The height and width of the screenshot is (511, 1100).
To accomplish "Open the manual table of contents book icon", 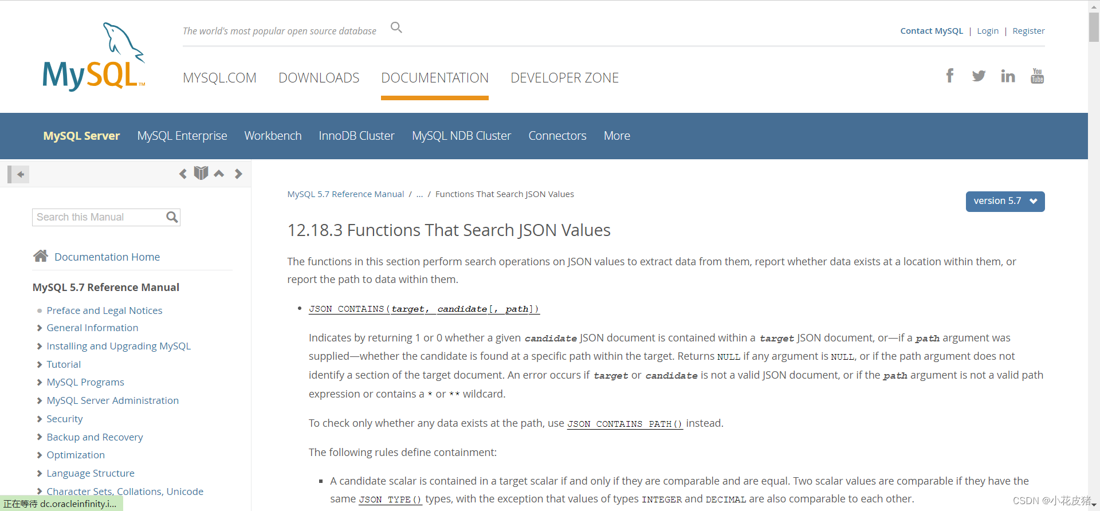I will (201, 173).
